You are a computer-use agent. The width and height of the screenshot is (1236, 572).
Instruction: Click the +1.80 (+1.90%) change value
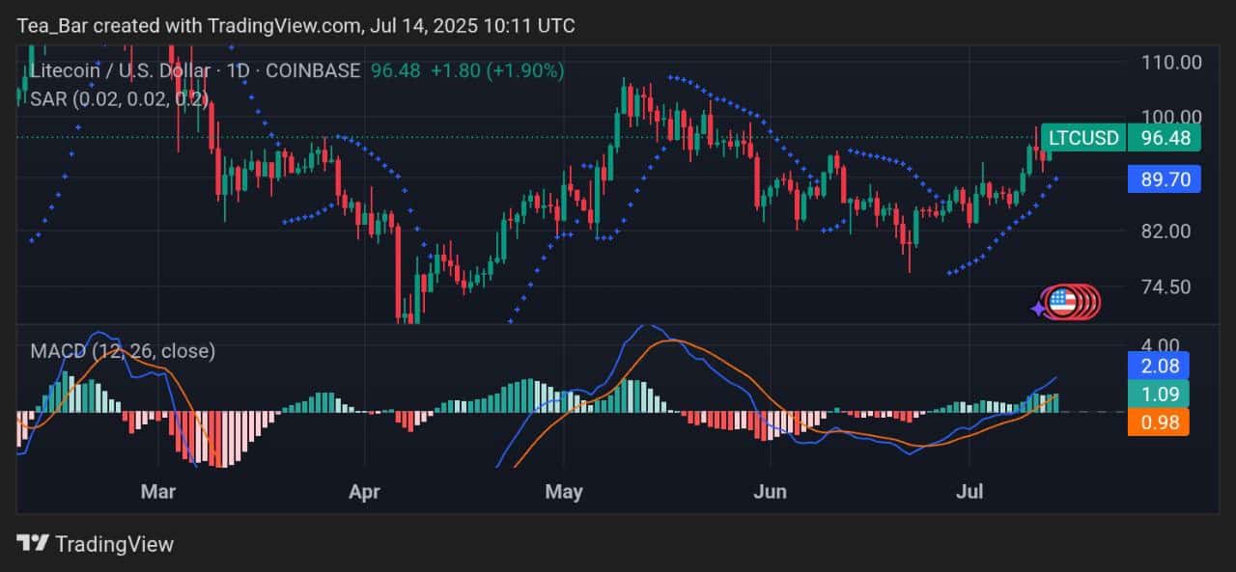[x=497, y=70]
